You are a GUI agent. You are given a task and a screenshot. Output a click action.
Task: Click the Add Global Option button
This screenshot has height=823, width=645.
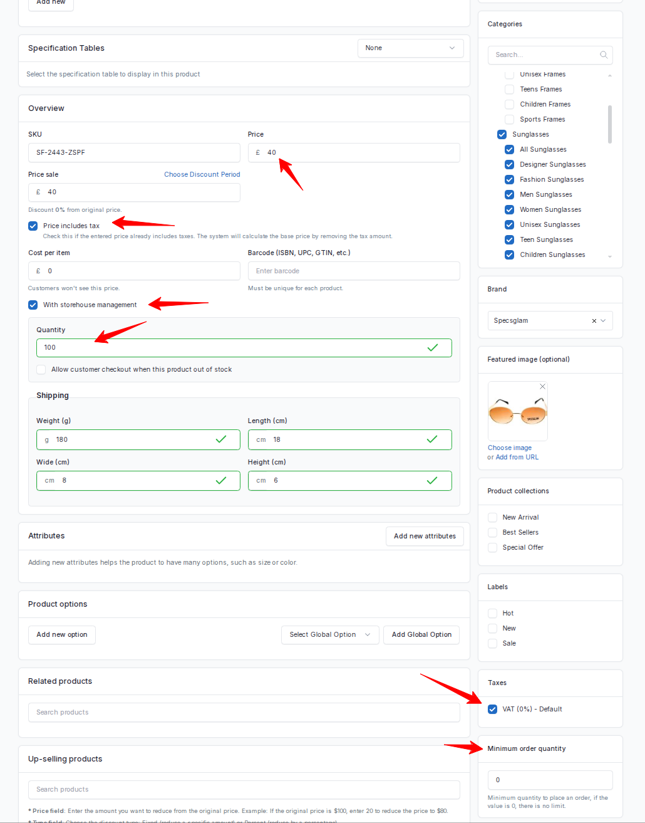421,635
